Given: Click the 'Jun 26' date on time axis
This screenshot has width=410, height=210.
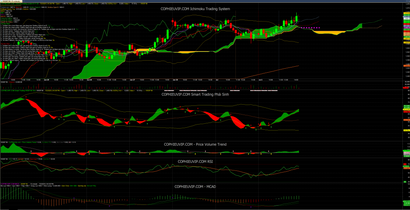Looking at the screenshot, I should click(x=89, y=79).
